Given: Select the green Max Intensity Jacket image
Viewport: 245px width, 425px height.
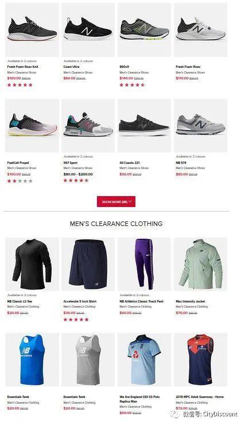Looking at the screenshot, I should click(x=200, y=265).
